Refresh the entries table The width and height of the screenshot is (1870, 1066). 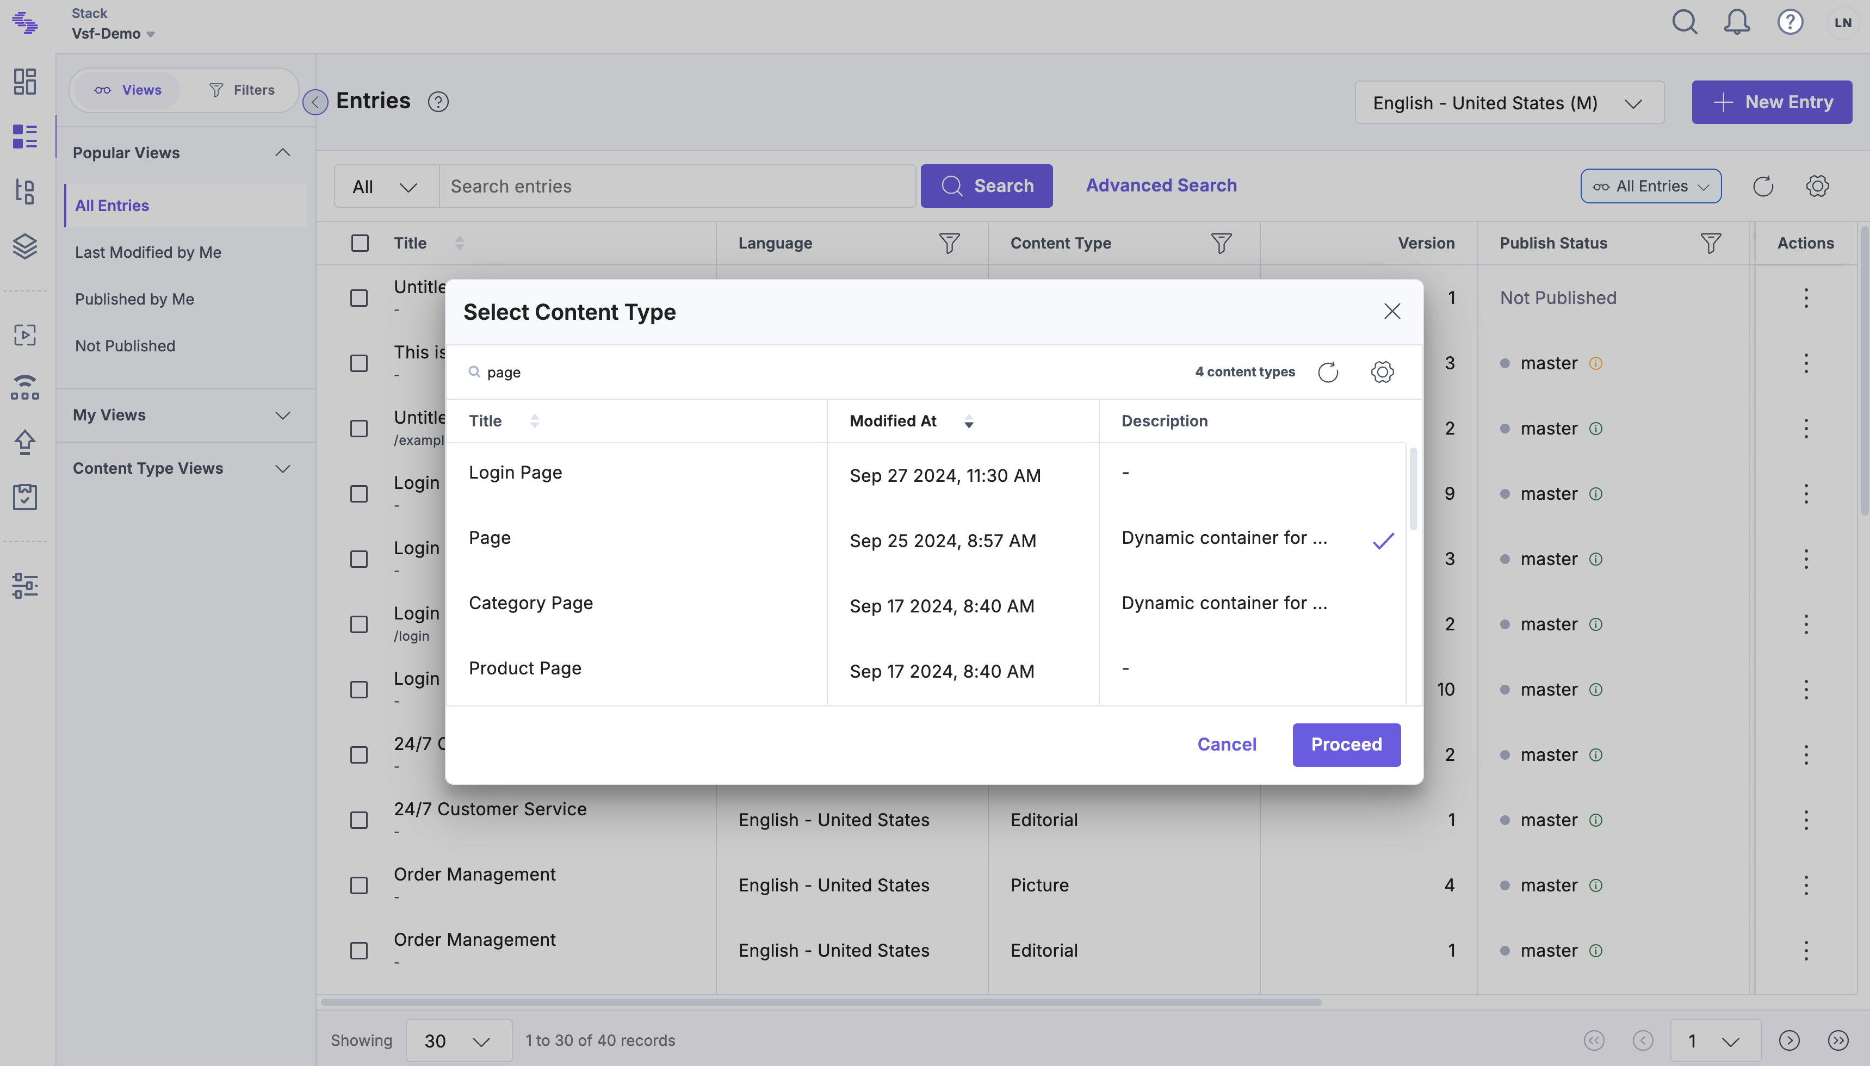pos(1763,186)
